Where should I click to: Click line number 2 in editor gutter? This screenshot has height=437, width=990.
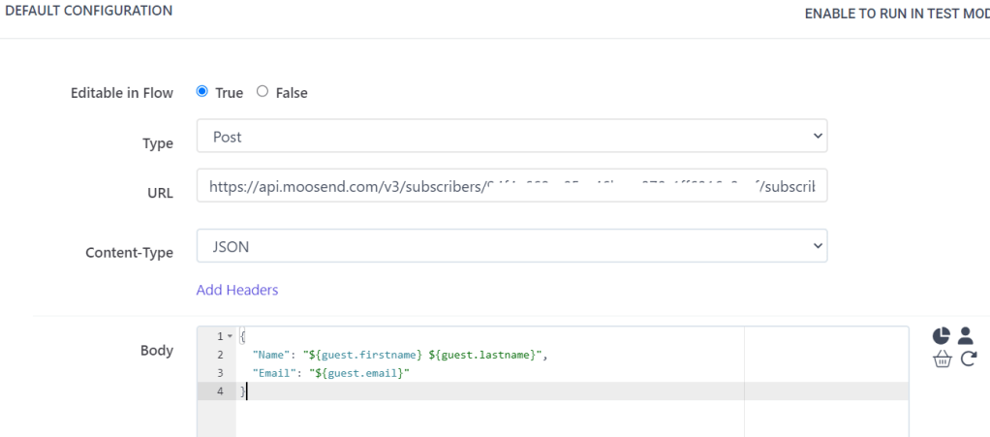coord(220,355)
